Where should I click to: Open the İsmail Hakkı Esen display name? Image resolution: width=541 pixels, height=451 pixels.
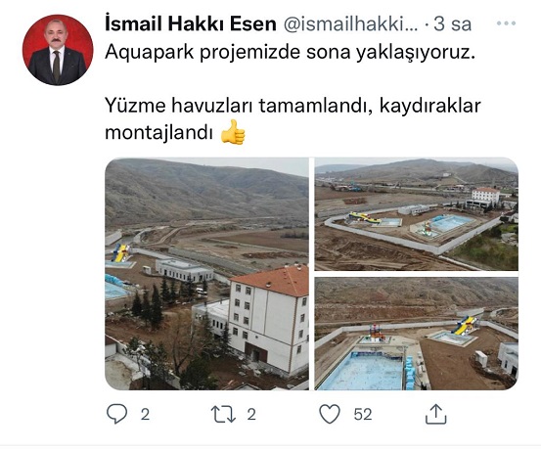(191, 23)
